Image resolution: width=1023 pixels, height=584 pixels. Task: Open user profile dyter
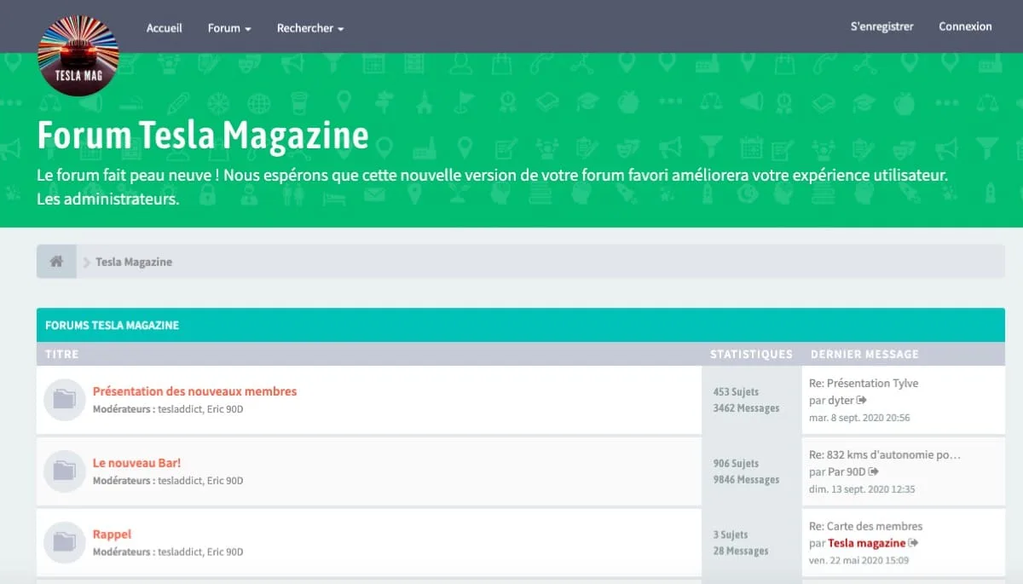tap(841, 400)
